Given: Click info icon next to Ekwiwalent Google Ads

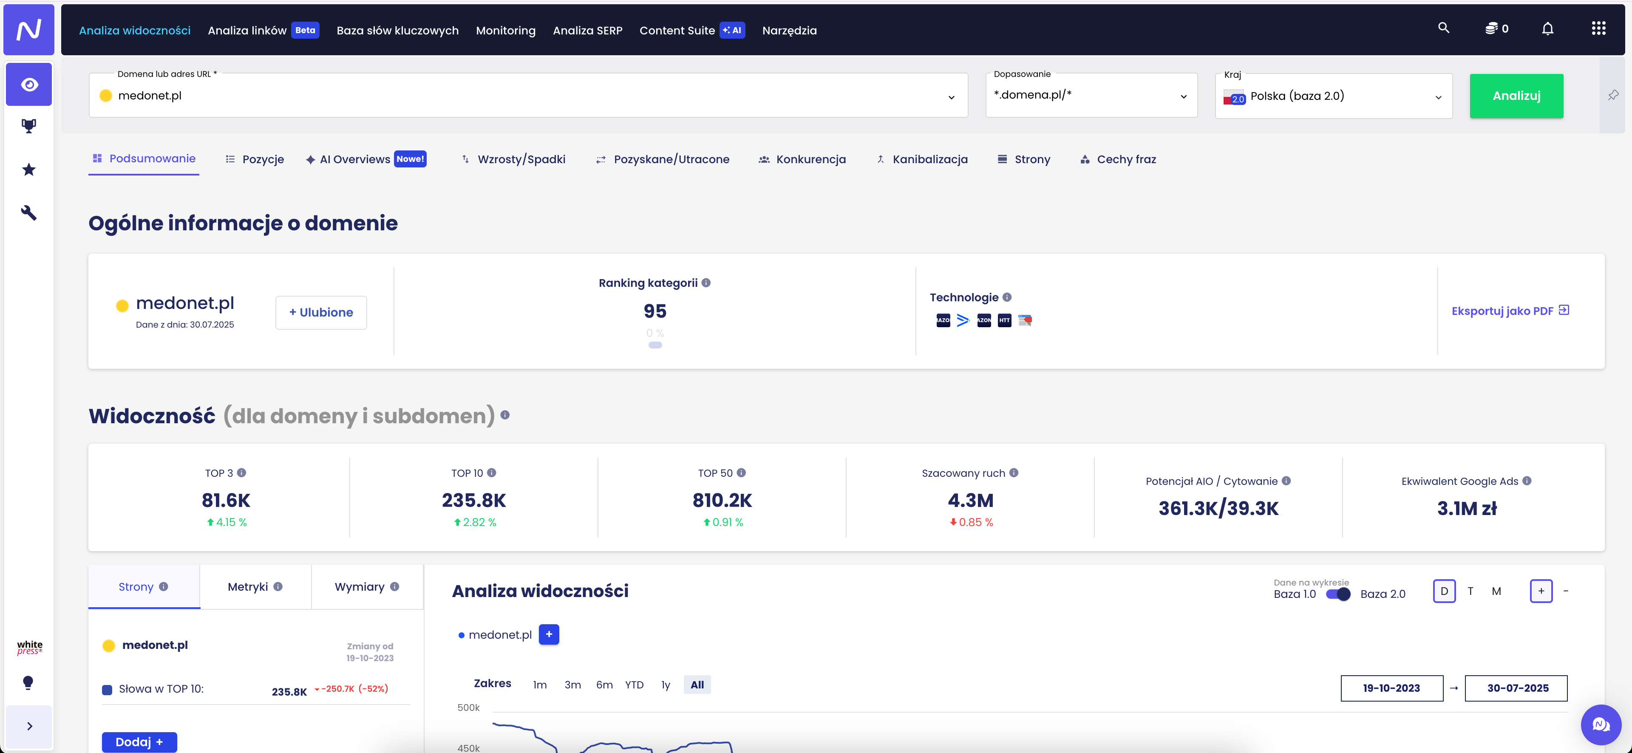Looking at the screenshot, I should pos(1527,481).
